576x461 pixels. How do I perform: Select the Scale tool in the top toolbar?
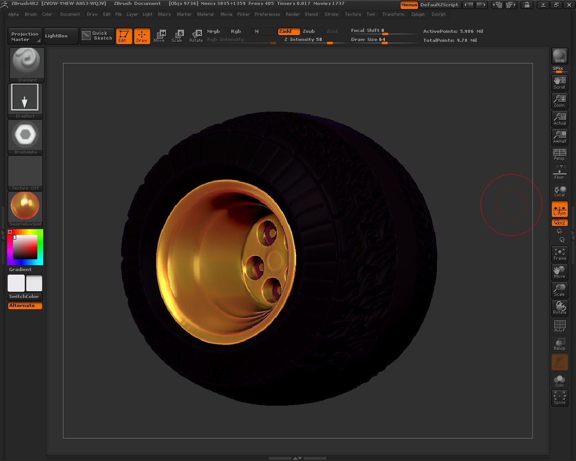coord(178,36)
